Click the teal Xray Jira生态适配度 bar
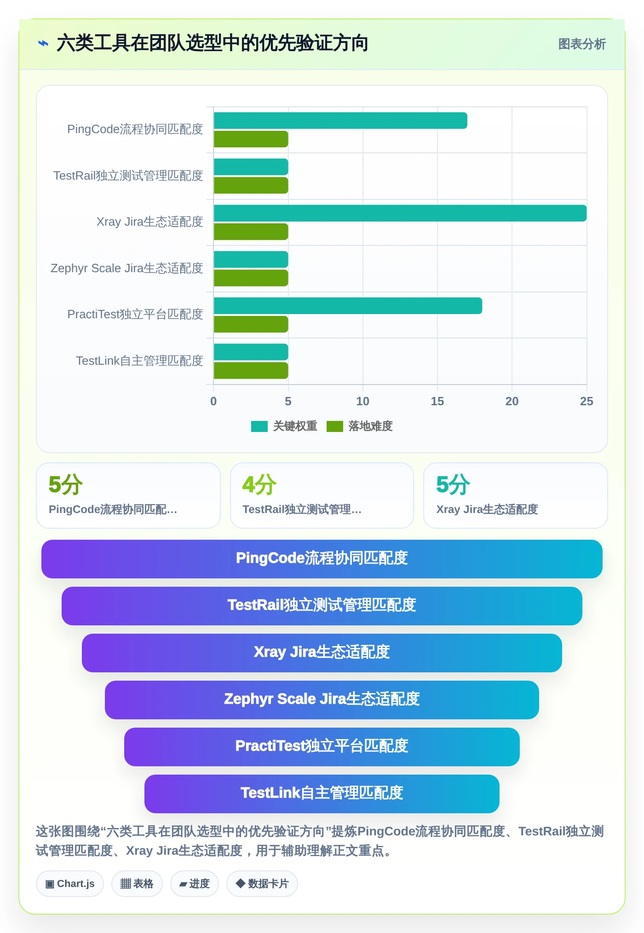644x933 pixels. (x=400, y=213)
